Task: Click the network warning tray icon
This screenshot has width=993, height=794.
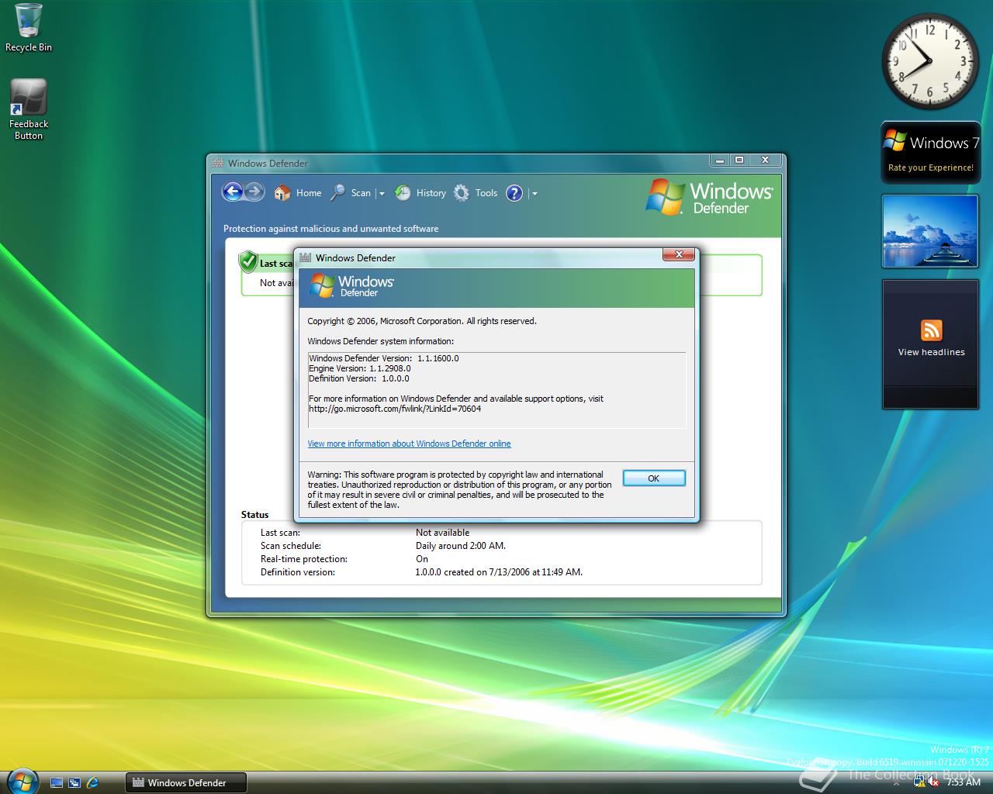Action: [x=920, y=782]
